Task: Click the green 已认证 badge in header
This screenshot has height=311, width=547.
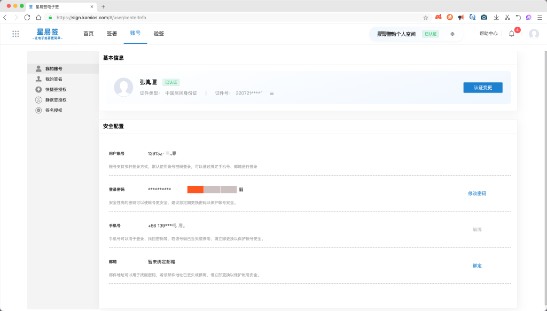Action: tap(431, 34)
